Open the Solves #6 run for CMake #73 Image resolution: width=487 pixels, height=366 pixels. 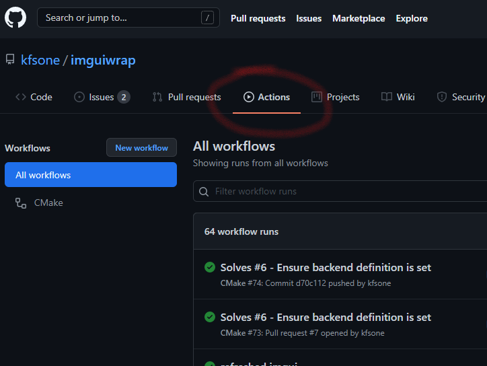click(x=326, y=317)
